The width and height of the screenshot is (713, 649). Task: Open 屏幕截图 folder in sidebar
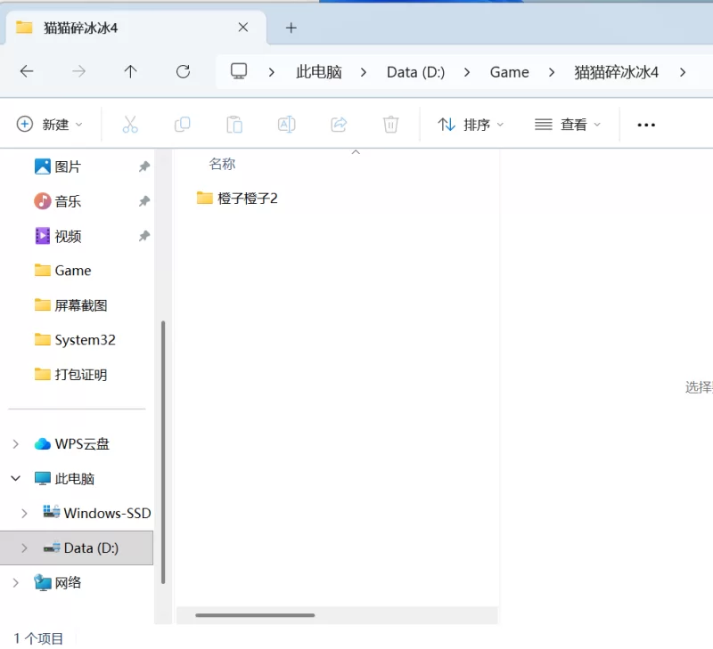pos(80,305)
